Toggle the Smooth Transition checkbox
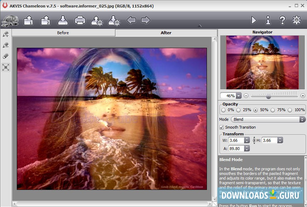307x207 pixels. click(x=222, y=127)
